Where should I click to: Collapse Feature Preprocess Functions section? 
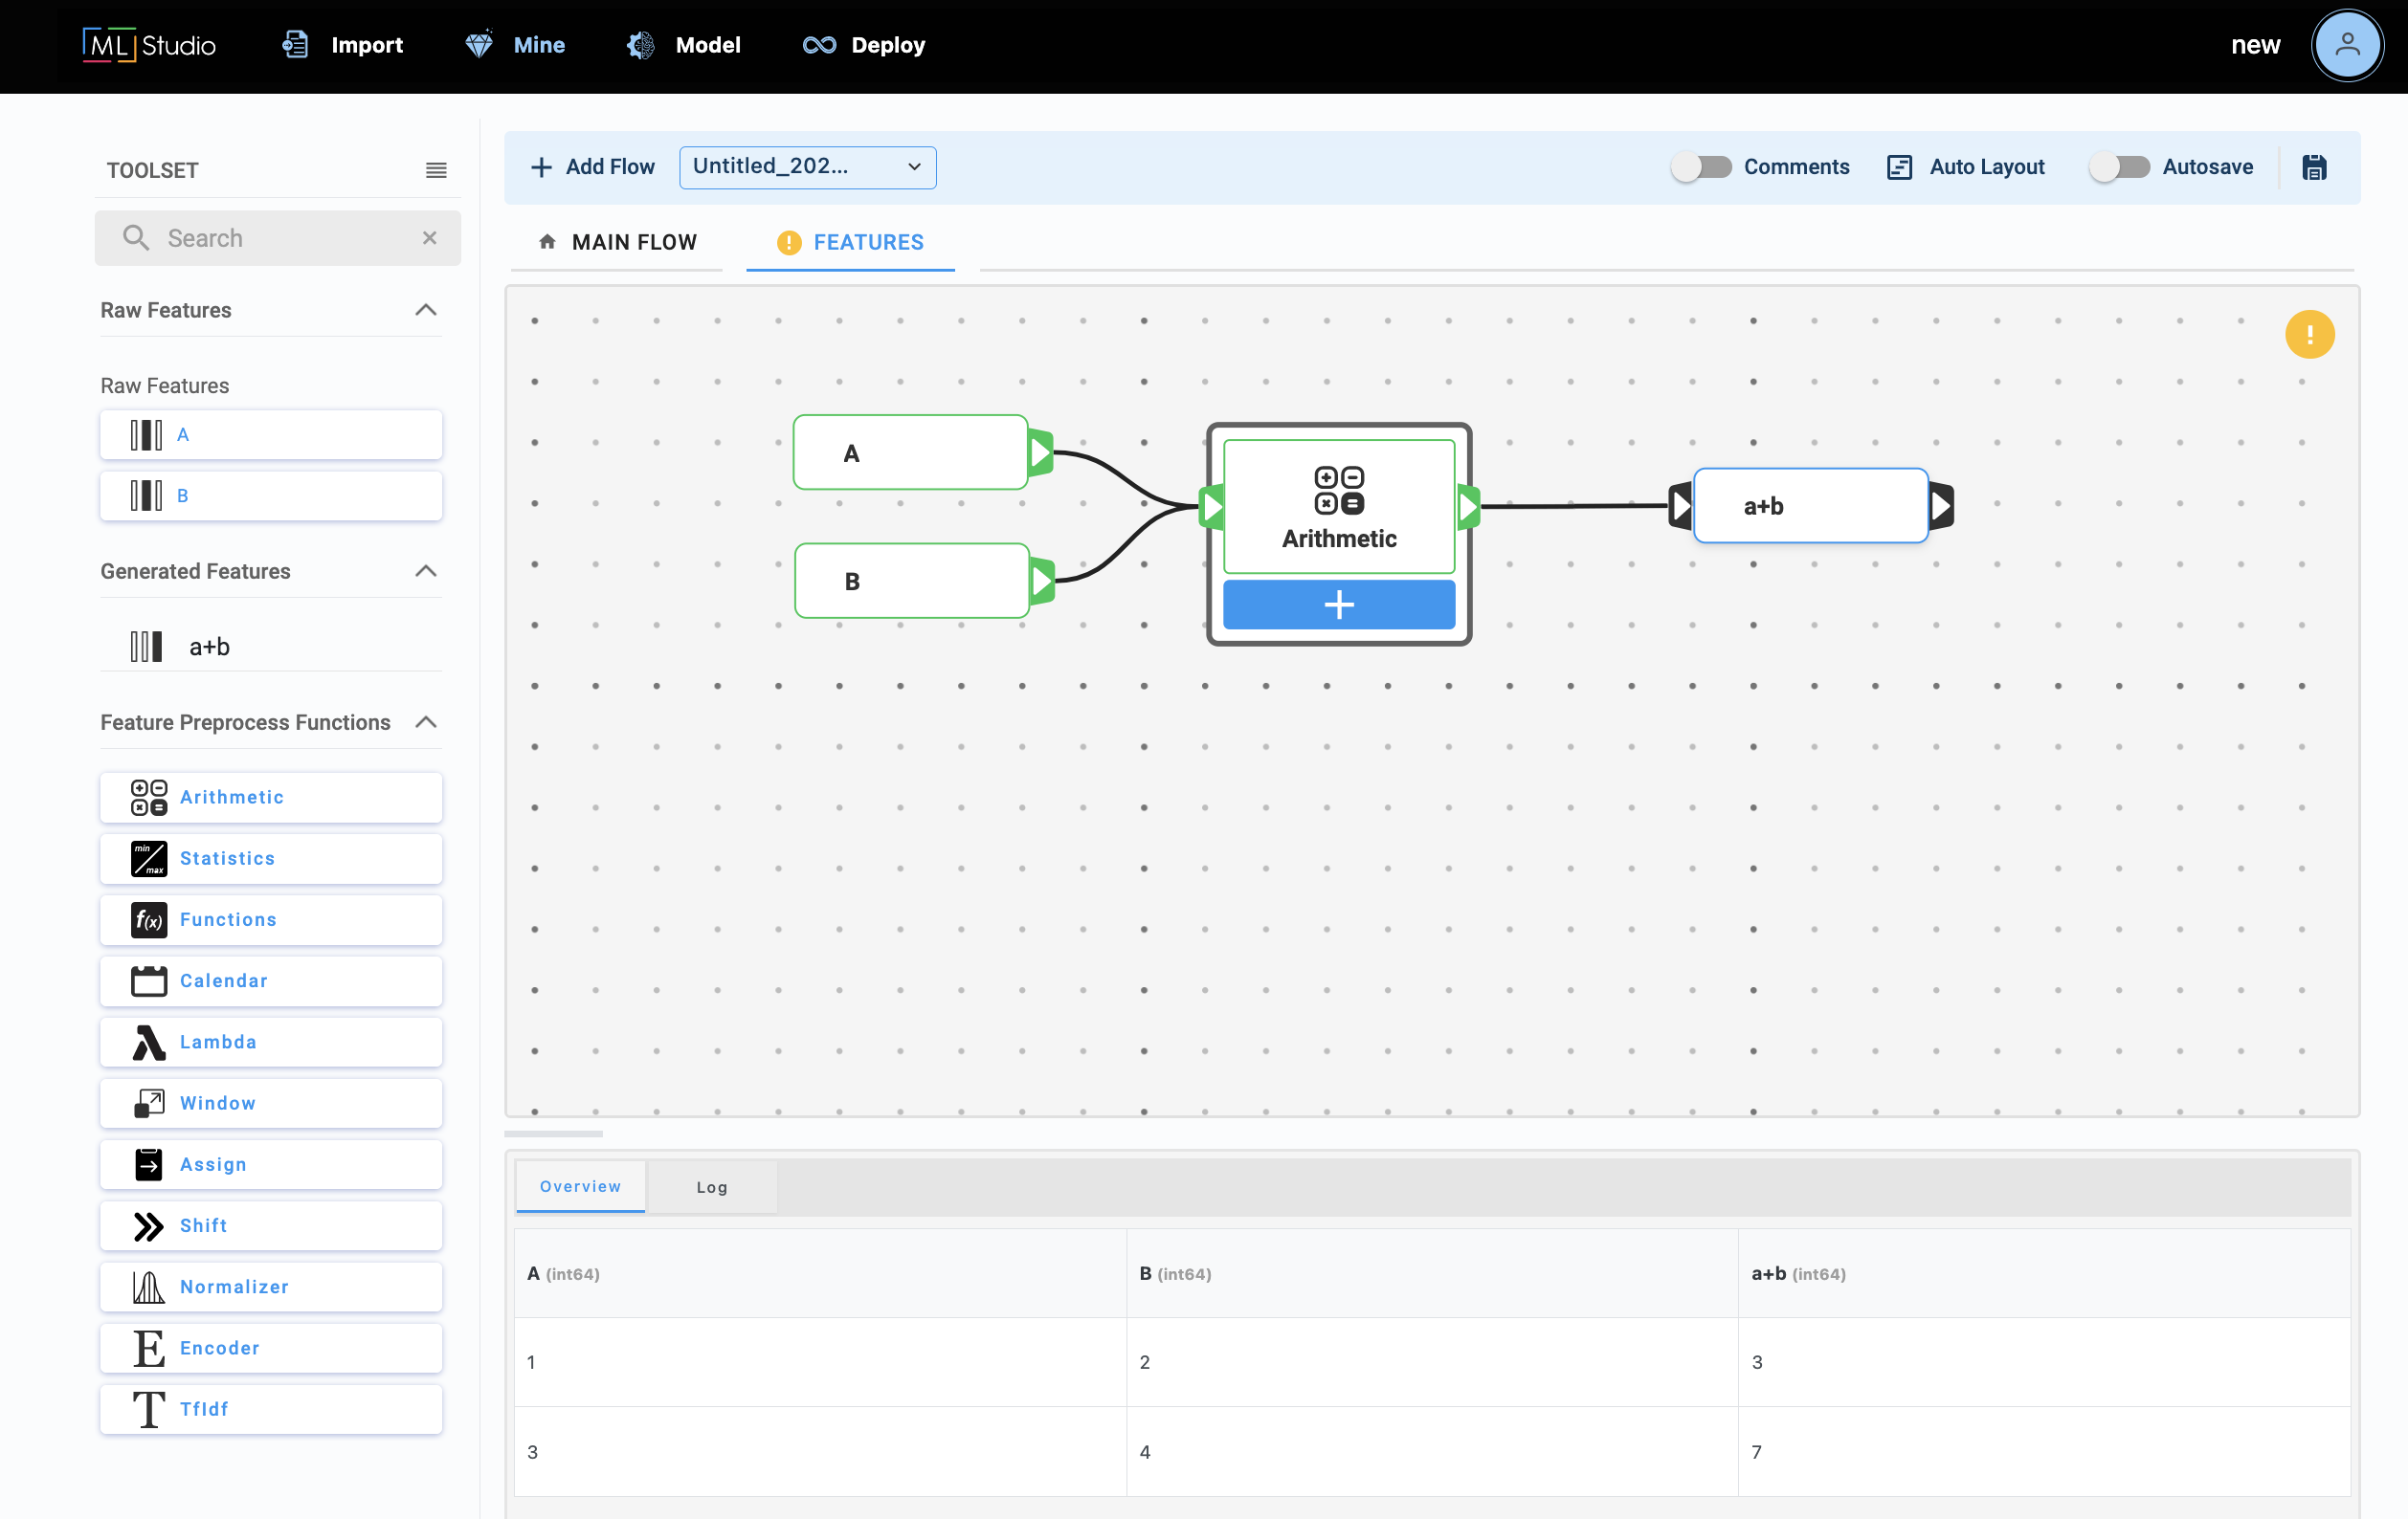pos(426,721)
